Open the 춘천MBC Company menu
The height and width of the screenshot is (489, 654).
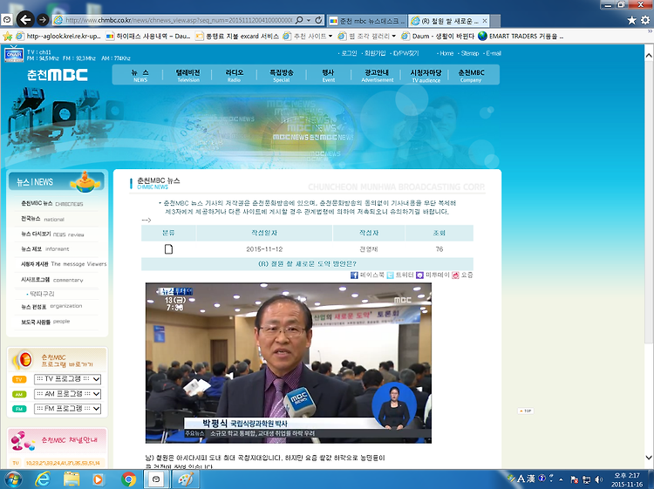(x=471, y=76)
